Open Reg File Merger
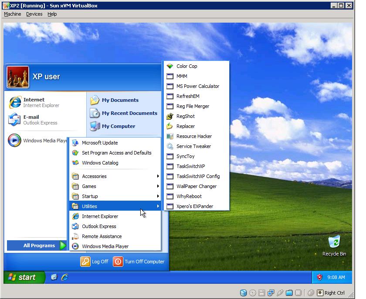The image size is (366, 299). pyautogui.click(x=197, y=106)
